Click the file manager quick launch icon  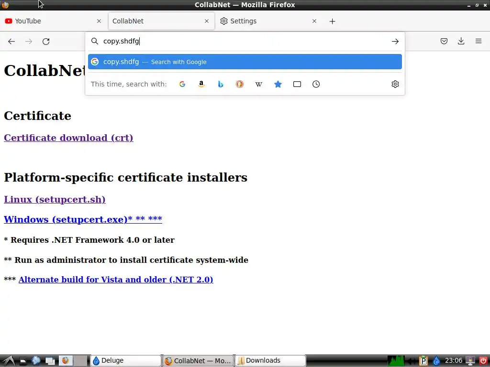pos(22,361)
